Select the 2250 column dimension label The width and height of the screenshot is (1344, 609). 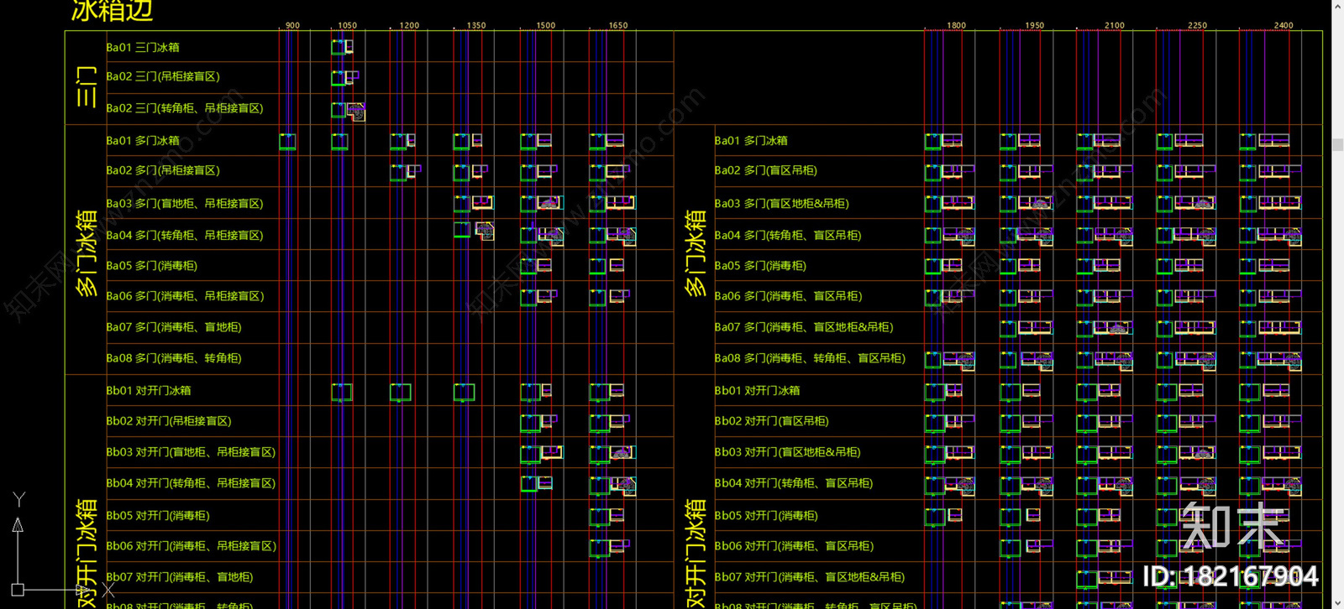pyautogui.click(x=1197, y=25)
